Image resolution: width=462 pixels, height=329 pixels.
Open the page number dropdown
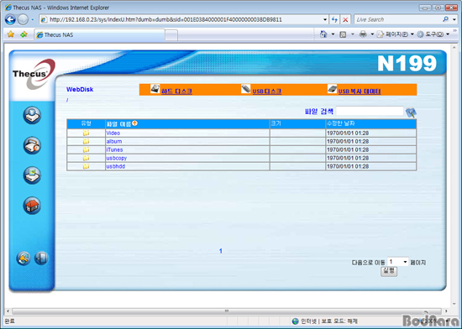397,262
